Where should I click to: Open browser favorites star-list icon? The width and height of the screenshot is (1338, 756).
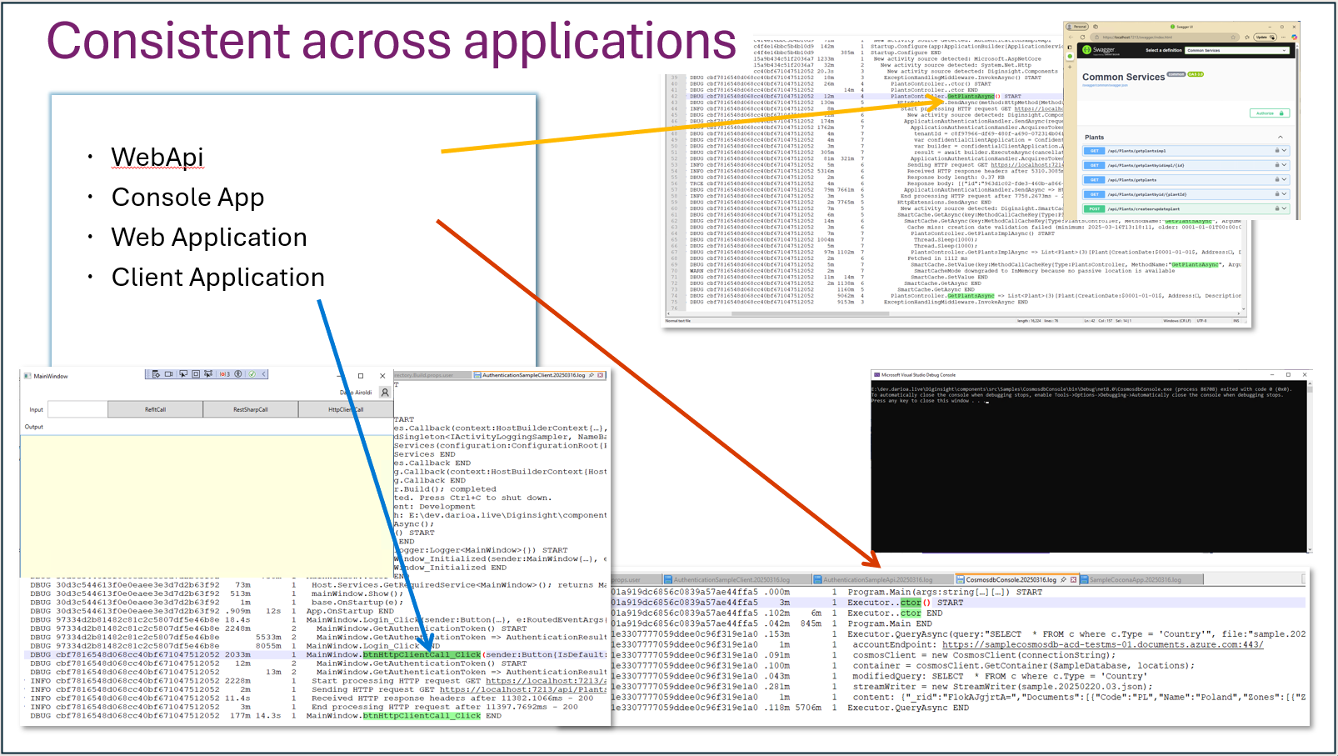tap(1247, 38)
